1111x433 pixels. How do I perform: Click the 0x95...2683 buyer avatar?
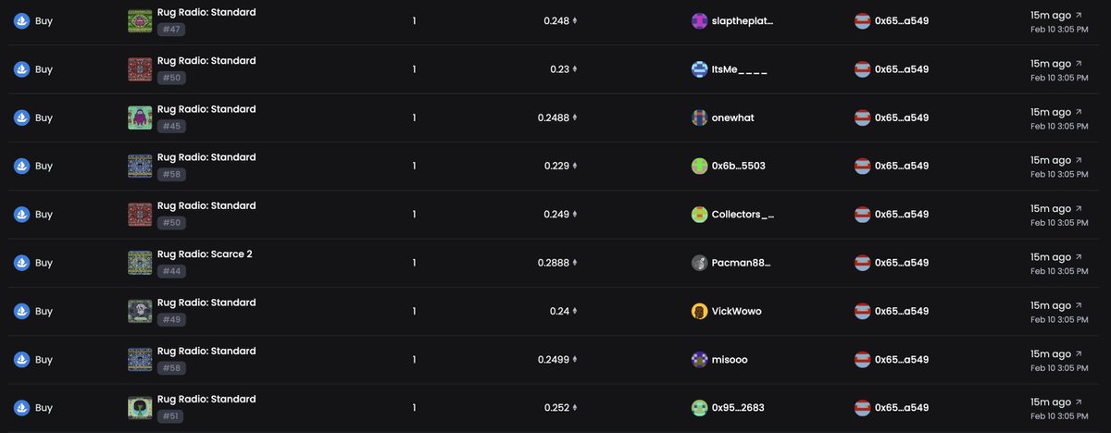(700, 407)
